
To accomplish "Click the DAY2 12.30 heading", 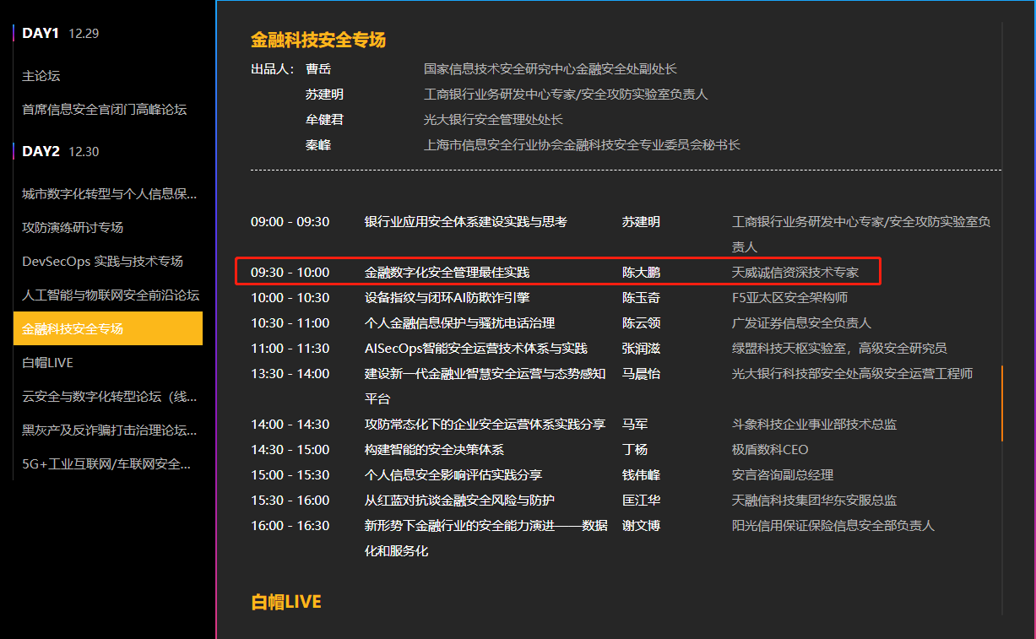I will point(61,152).
